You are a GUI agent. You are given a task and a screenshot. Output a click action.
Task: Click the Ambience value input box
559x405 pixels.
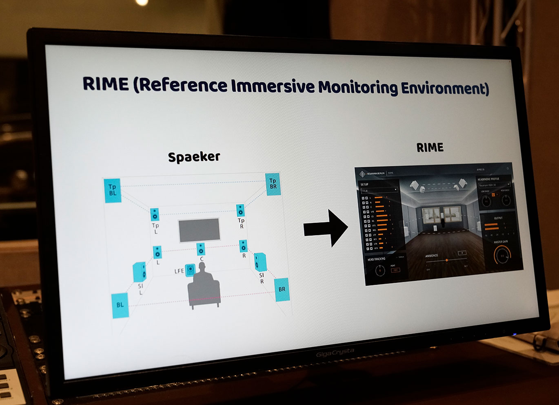(x=461, y=253)
